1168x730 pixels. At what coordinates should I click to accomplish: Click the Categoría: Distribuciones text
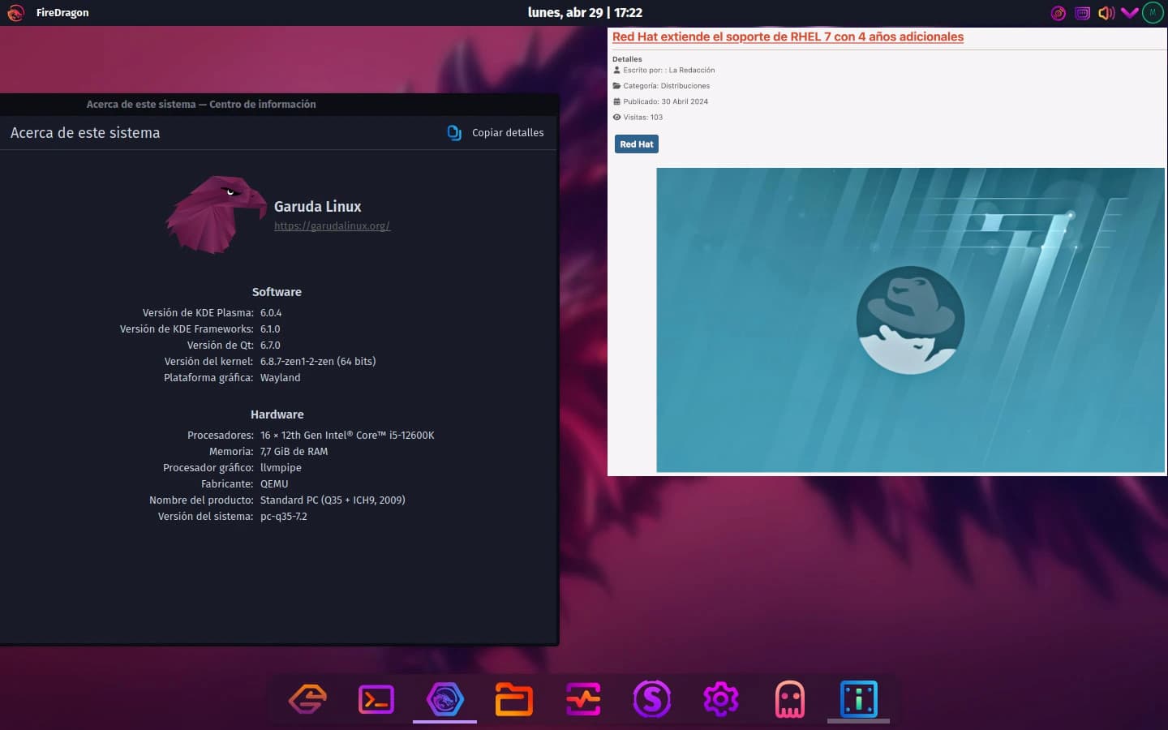coord(666,86)
